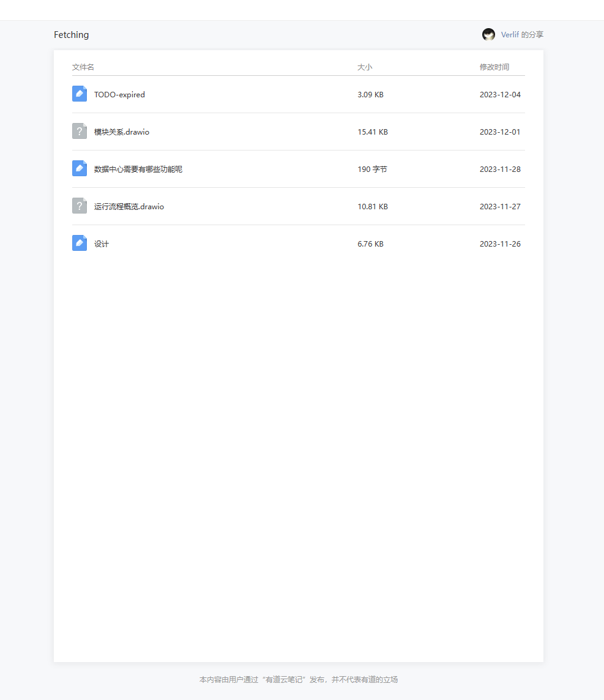Open the 设计 note
This screenshot has width=604, height=700.
coord(102,244)
